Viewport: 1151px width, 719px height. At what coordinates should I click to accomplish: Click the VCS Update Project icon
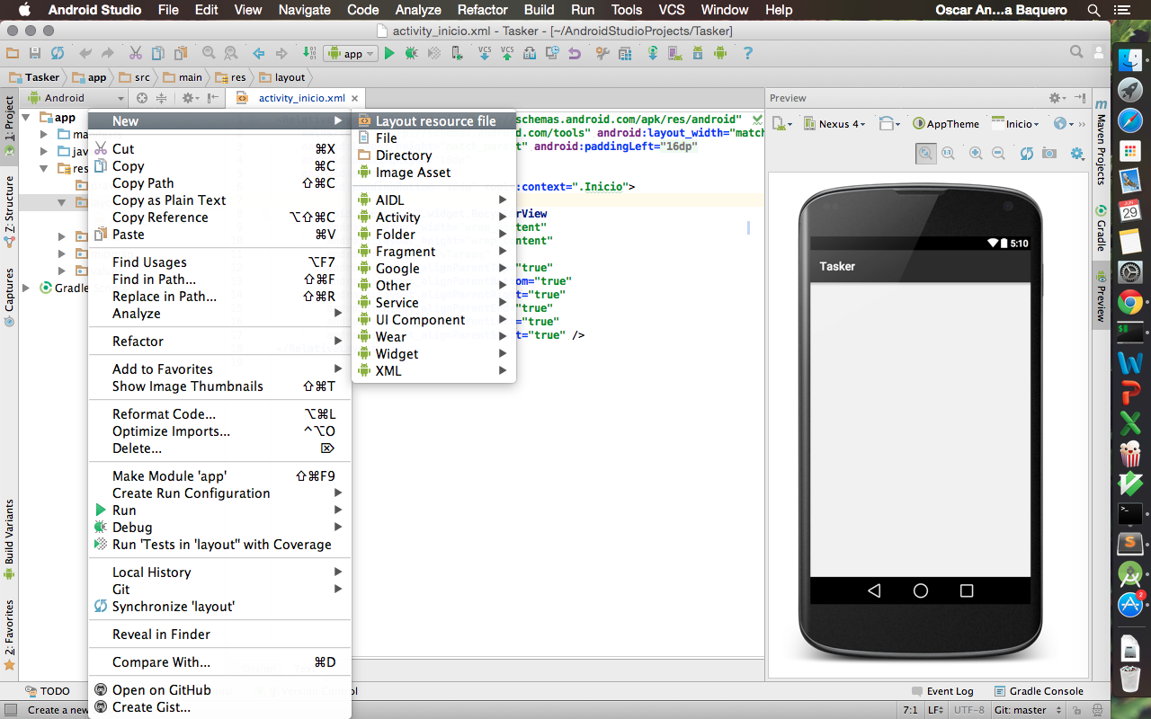coord(485,54)
